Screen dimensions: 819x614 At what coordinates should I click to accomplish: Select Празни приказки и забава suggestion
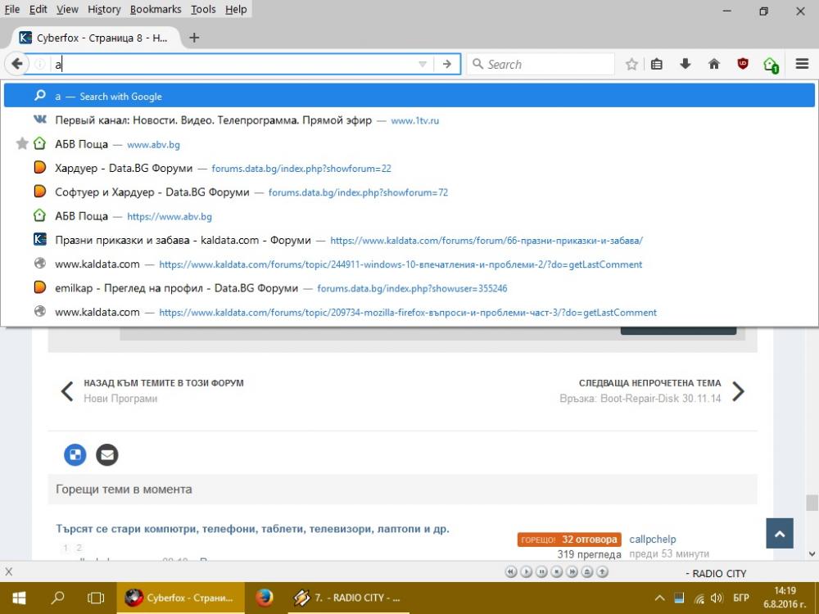point(409,240)
